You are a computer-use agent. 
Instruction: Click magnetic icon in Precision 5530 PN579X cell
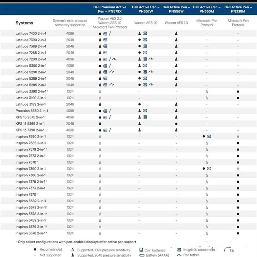tap(105, 111)
